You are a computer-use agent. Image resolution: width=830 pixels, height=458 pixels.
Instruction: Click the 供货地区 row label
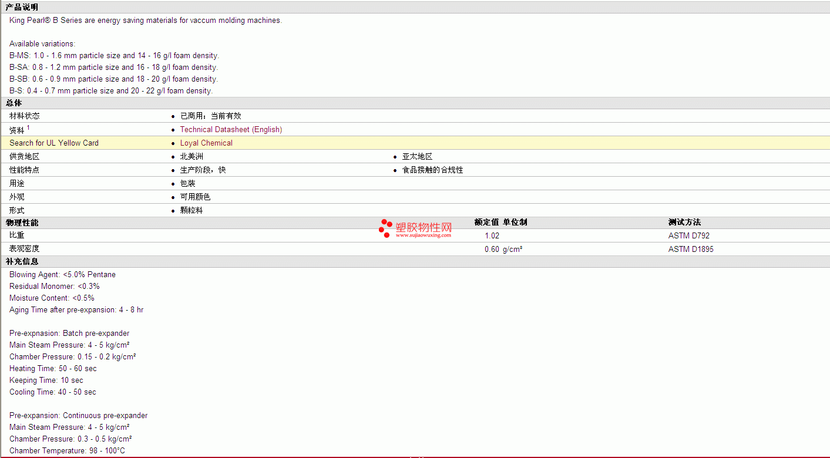point(25,156)
